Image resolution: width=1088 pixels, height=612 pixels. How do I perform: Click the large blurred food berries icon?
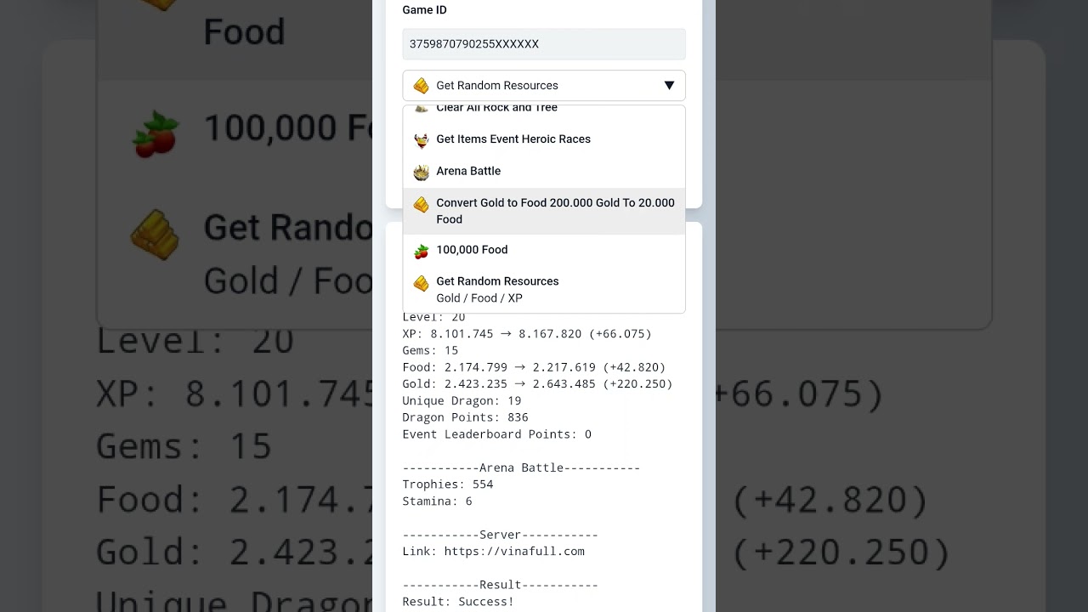coord(156,134)
